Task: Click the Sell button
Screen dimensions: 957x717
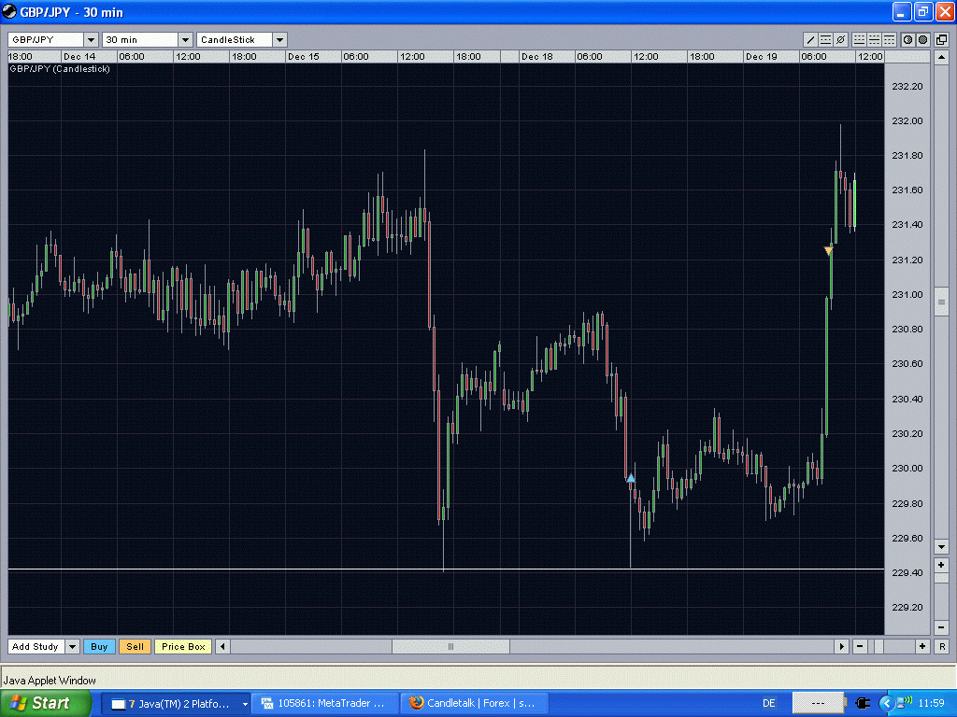Action: 135,646
